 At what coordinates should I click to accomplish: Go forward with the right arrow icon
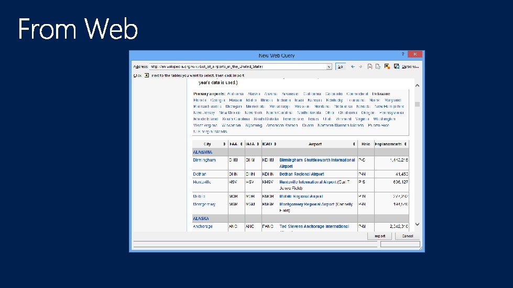tap(361, 66)
